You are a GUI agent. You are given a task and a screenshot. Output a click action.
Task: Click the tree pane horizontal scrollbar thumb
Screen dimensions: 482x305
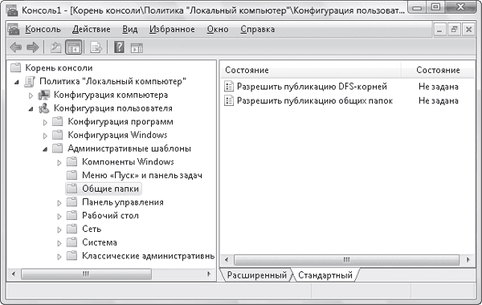[x=86, y=274]
